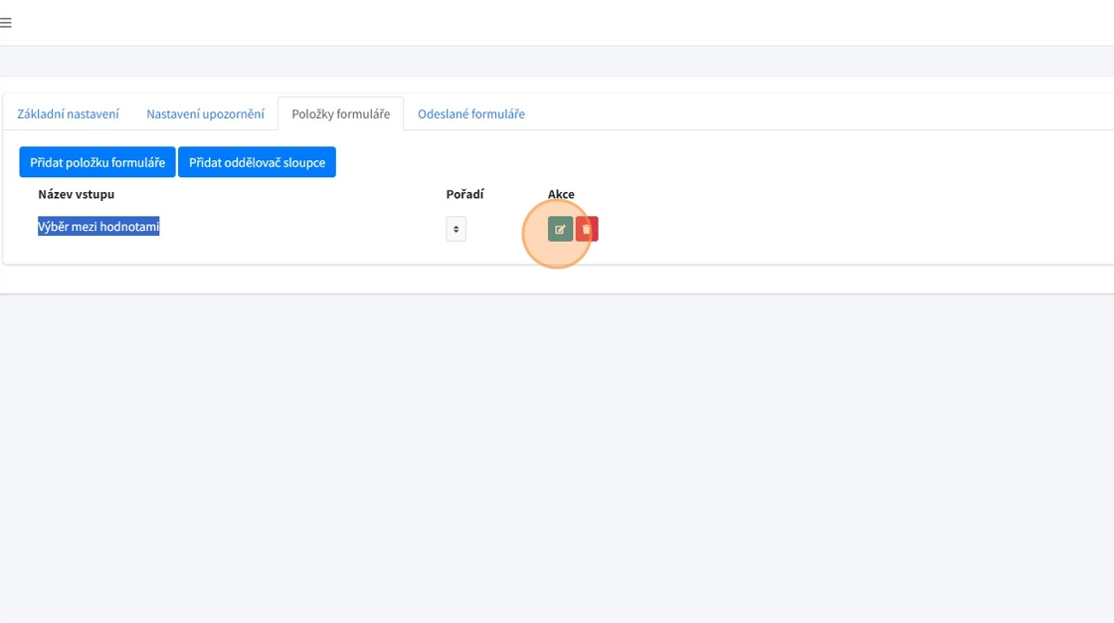Click empty tab strip right of Odeslané formuláře
This screenshot has width=1114, height=623.
tap(796, 114)
